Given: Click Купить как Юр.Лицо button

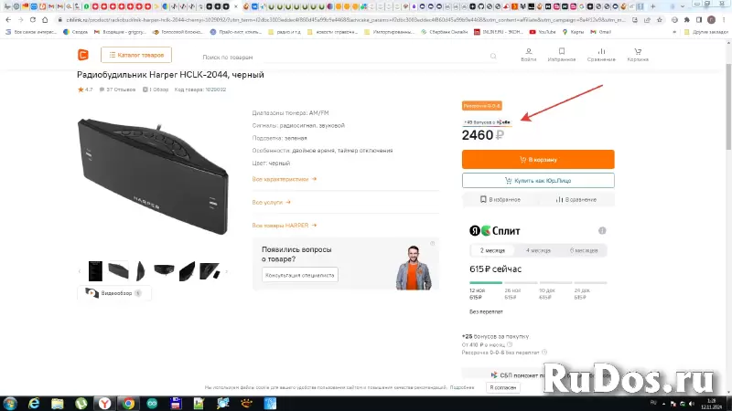Looking at the screenshot, I should (x=538, y=180).
